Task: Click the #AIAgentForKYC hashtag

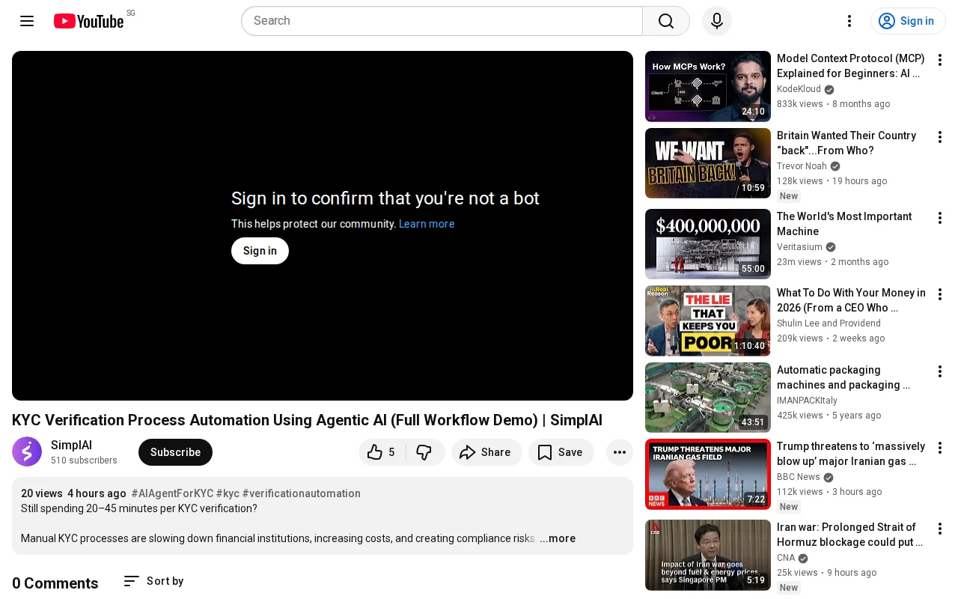Action: click(172, 493)
